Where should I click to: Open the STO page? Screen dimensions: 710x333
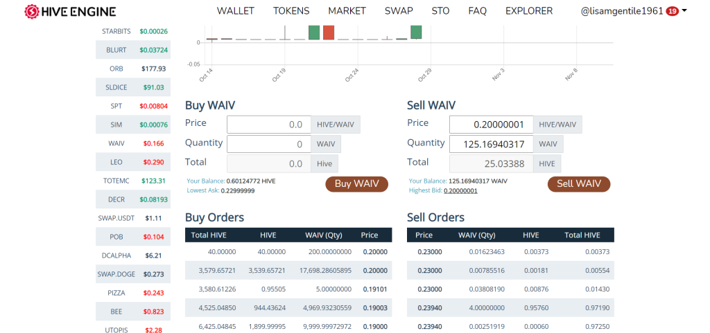pyautogui.click(x=440, y=11)
